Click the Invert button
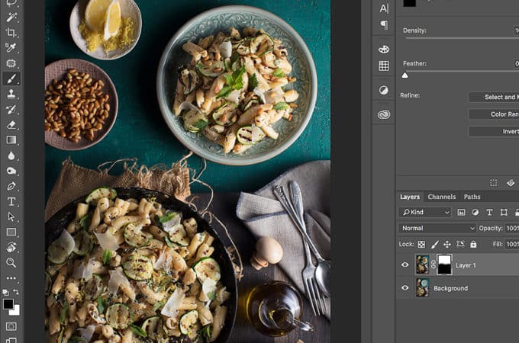Image resolution: width=519 pixels, height=343 pixels. coord(494,132)
